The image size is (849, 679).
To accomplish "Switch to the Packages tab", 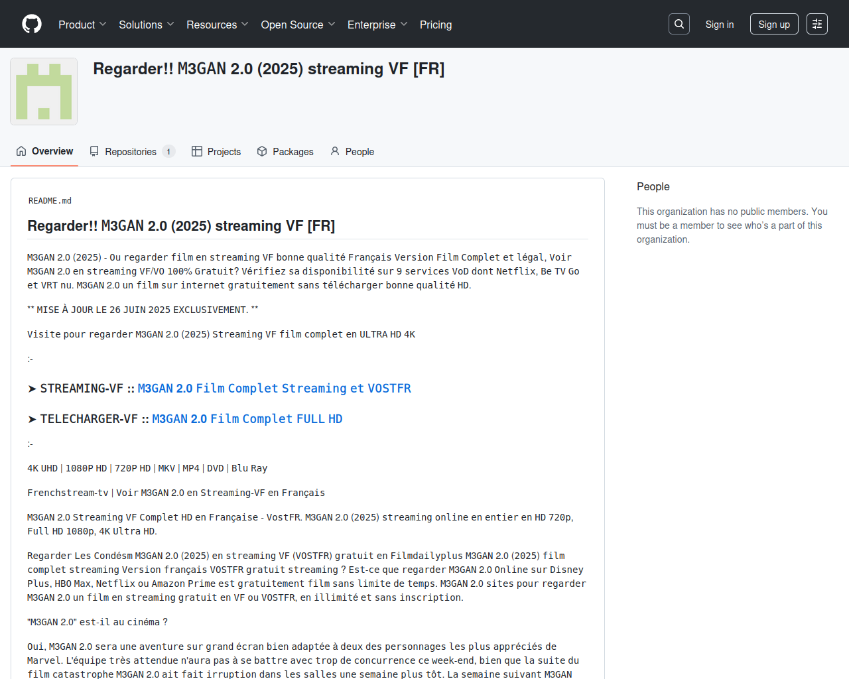I will (x=285, y=151).
